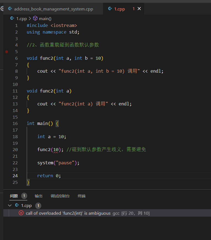Click C++ icon on address_book_management_system.cpp tab
This screenshot has height=240, width=211.
(x=10, y=9)
